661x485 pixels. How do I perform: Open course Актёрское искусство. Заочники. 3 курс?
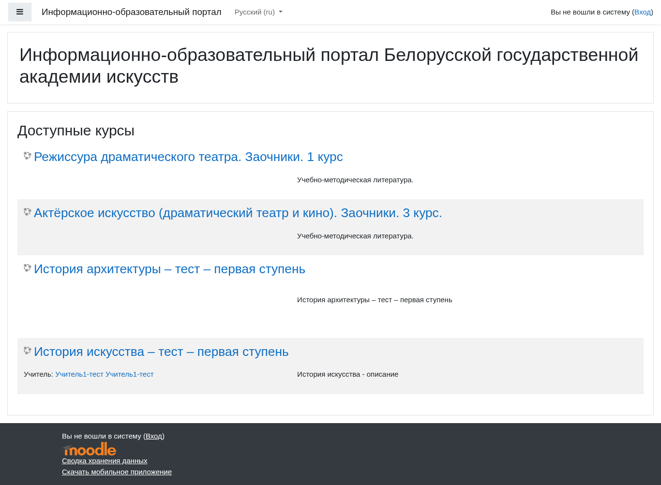pyautogui.click(x=238, y=213)
